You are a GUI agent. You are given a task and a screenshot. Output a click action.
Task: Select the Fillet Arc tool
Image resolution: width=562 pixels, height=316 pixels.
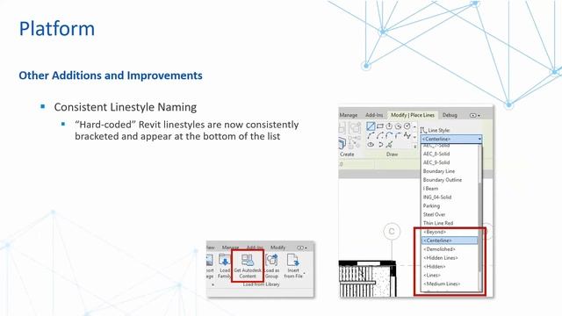398,135
